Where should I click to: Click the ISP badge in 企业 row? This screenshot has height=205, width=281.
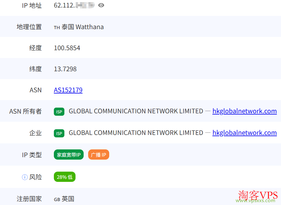[59, 133]
